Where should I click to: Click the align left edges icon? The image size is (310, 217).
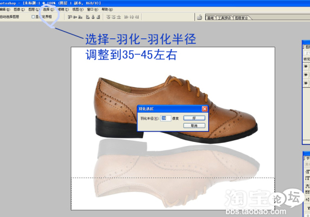[x=88, y=17]
